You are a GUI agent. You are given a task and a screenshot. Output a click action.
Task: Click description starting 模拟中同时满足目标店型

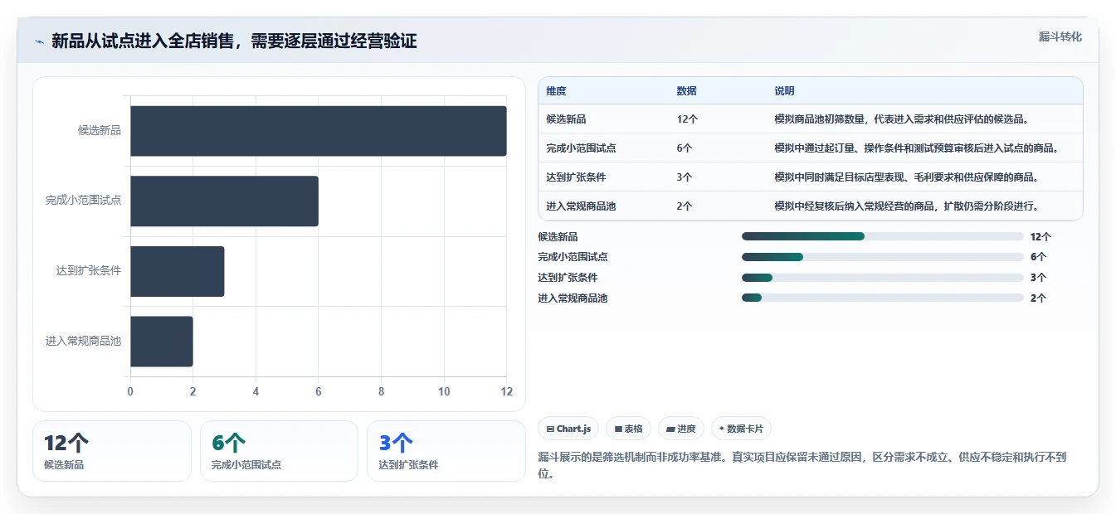(x=907, y=177)
